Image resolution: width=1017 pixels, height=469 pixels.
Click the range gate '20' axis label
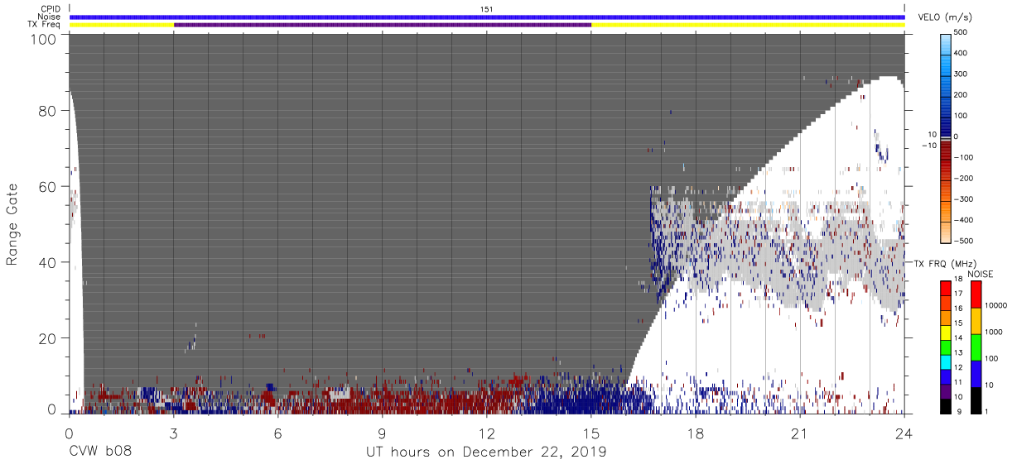(48, 338)
